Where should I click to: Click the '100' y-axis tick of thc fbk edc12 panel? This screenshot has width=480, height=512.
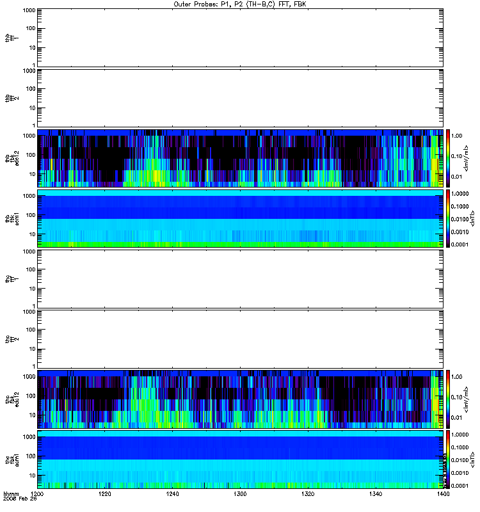point(31,396)
